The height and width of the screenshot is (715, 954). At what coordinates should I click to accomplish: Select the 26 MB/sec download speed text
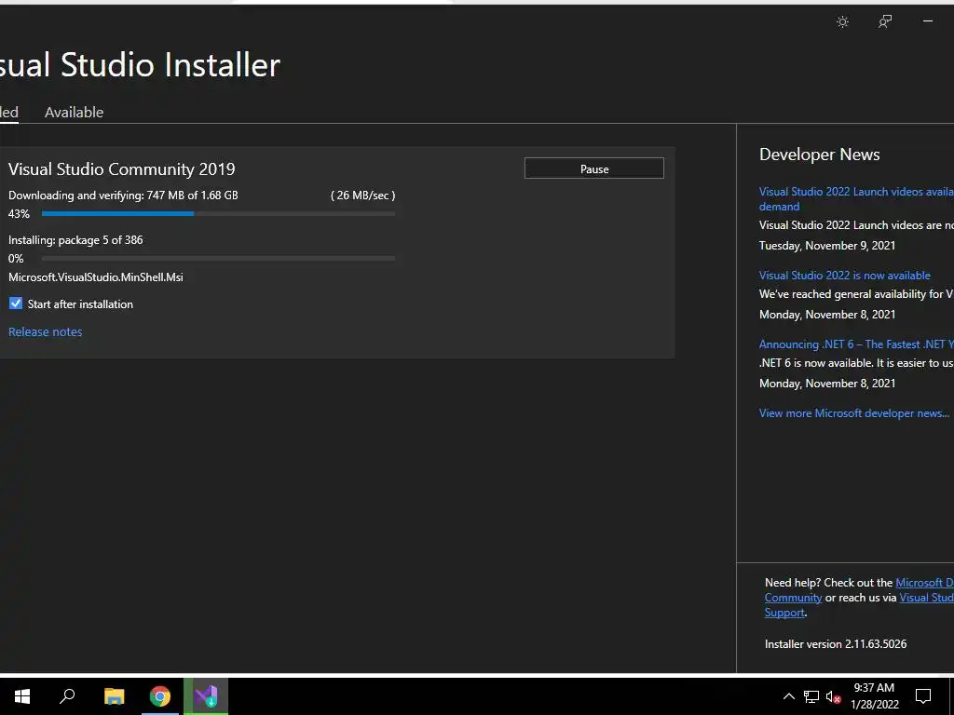pyautogui.click(x=362, y=196)
